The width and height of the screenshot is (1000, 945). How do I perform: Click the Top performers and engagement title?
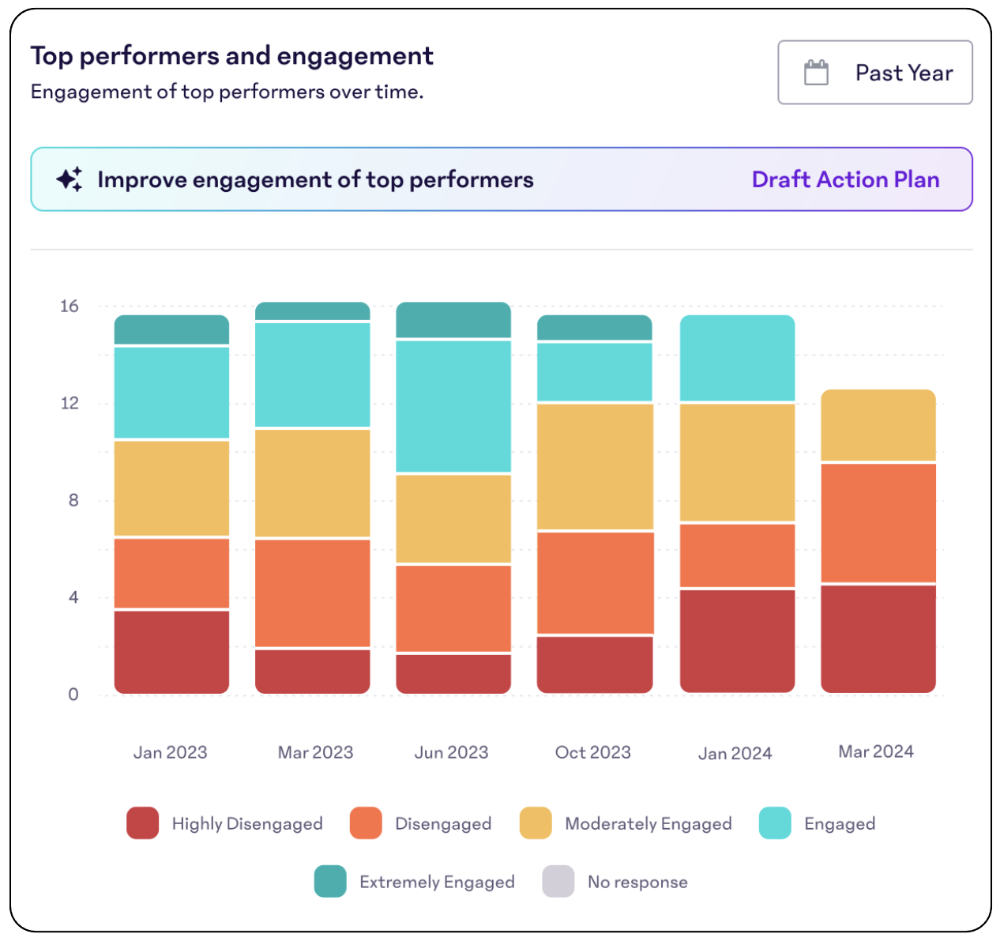(231, 55)
